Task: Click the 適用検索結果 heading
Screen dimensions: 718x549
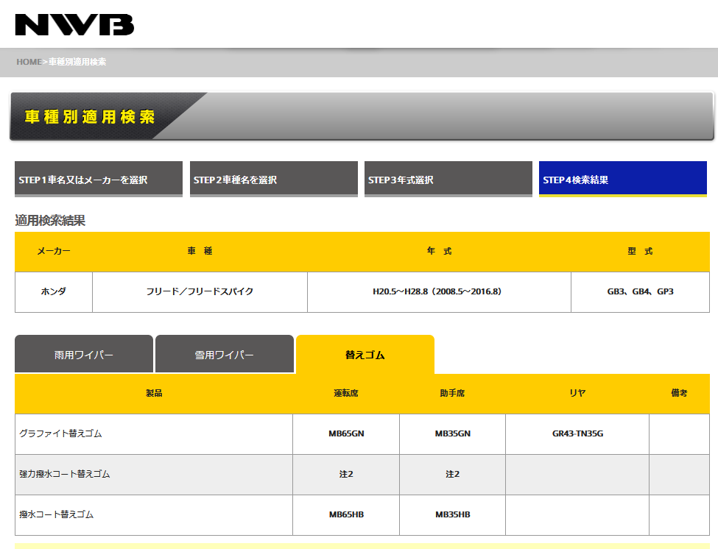Action: tap(50, 221)
